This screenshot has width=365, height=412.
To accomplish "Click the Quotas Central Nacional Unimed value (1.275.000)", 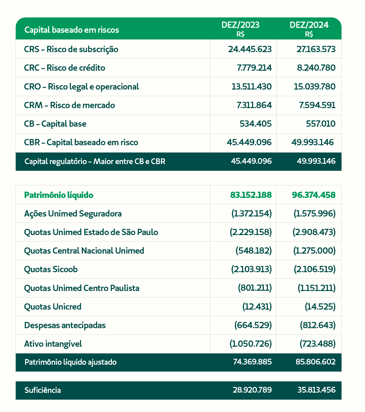I will 314,251.
